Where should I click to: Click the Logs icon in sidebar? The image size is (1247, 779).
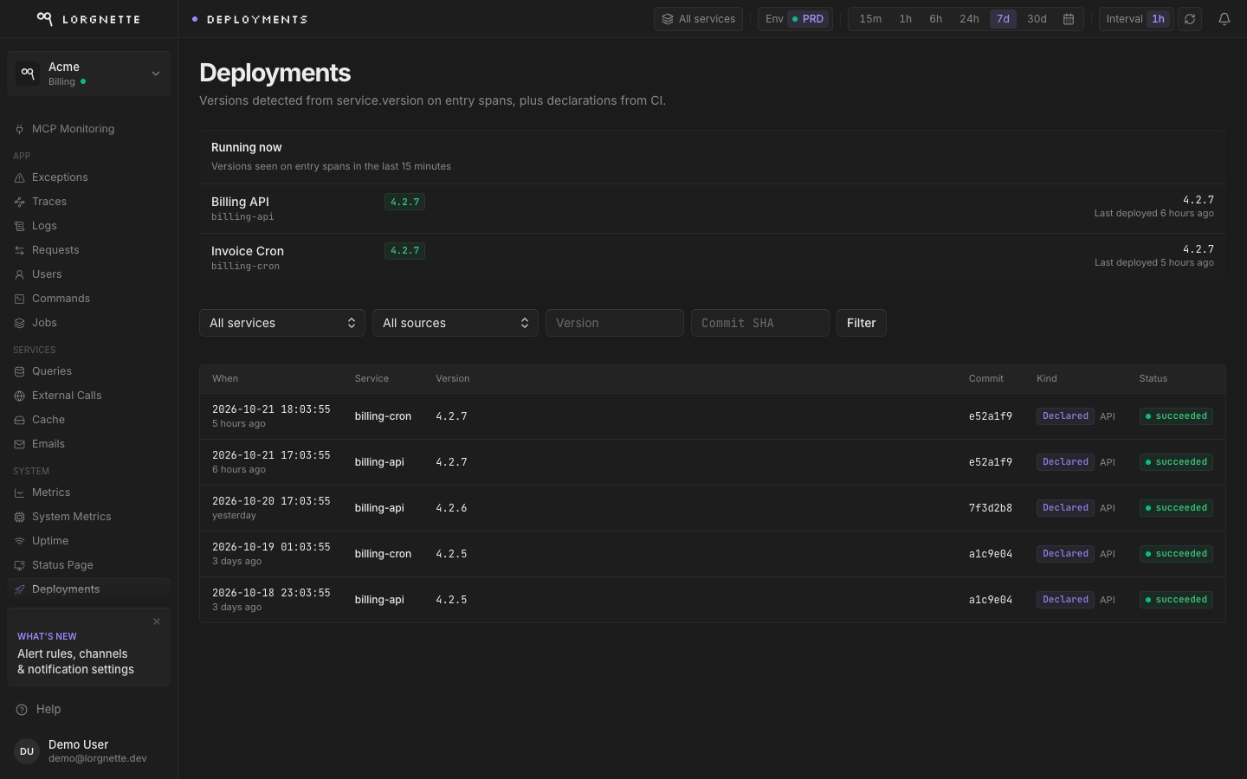[19, 226]
